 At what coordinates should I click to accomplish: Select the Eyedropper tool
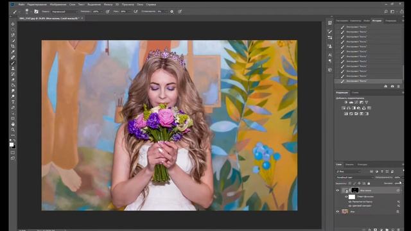coord(13,51)
